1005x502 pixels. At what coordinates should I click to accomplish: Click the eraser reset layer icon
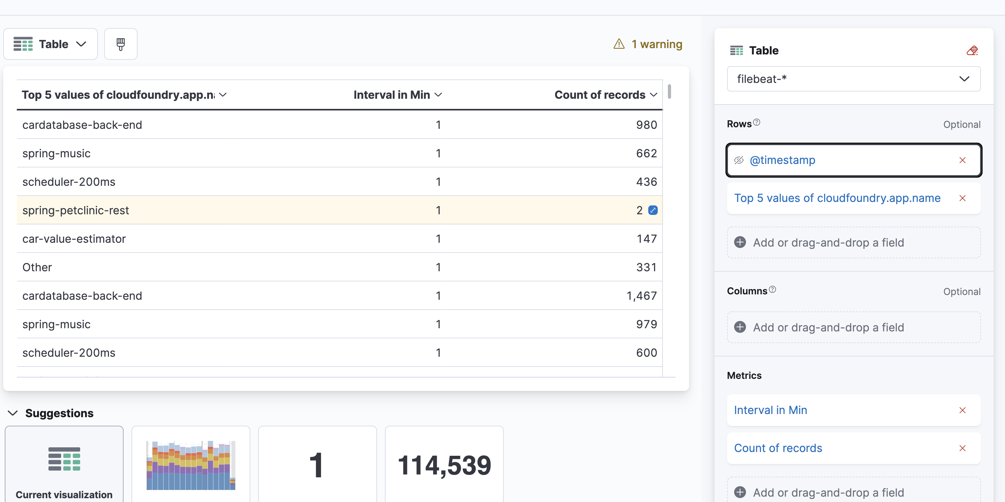[972, 51]
